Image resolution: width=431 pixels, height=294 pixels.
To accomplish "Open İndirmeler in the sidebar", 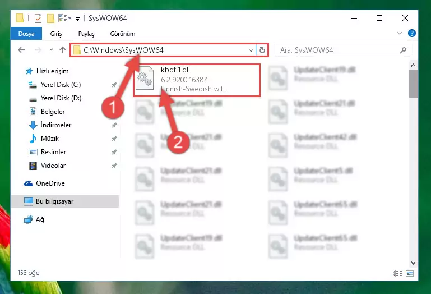I will tap(50, 125).
